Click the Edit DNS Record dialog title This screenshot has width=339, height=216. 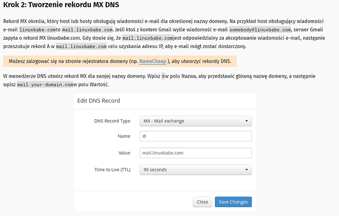click(x=99, y=101)
